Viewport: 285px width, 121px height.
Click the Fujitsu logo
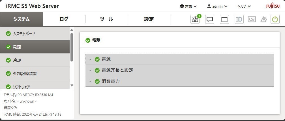coord(273,6)
